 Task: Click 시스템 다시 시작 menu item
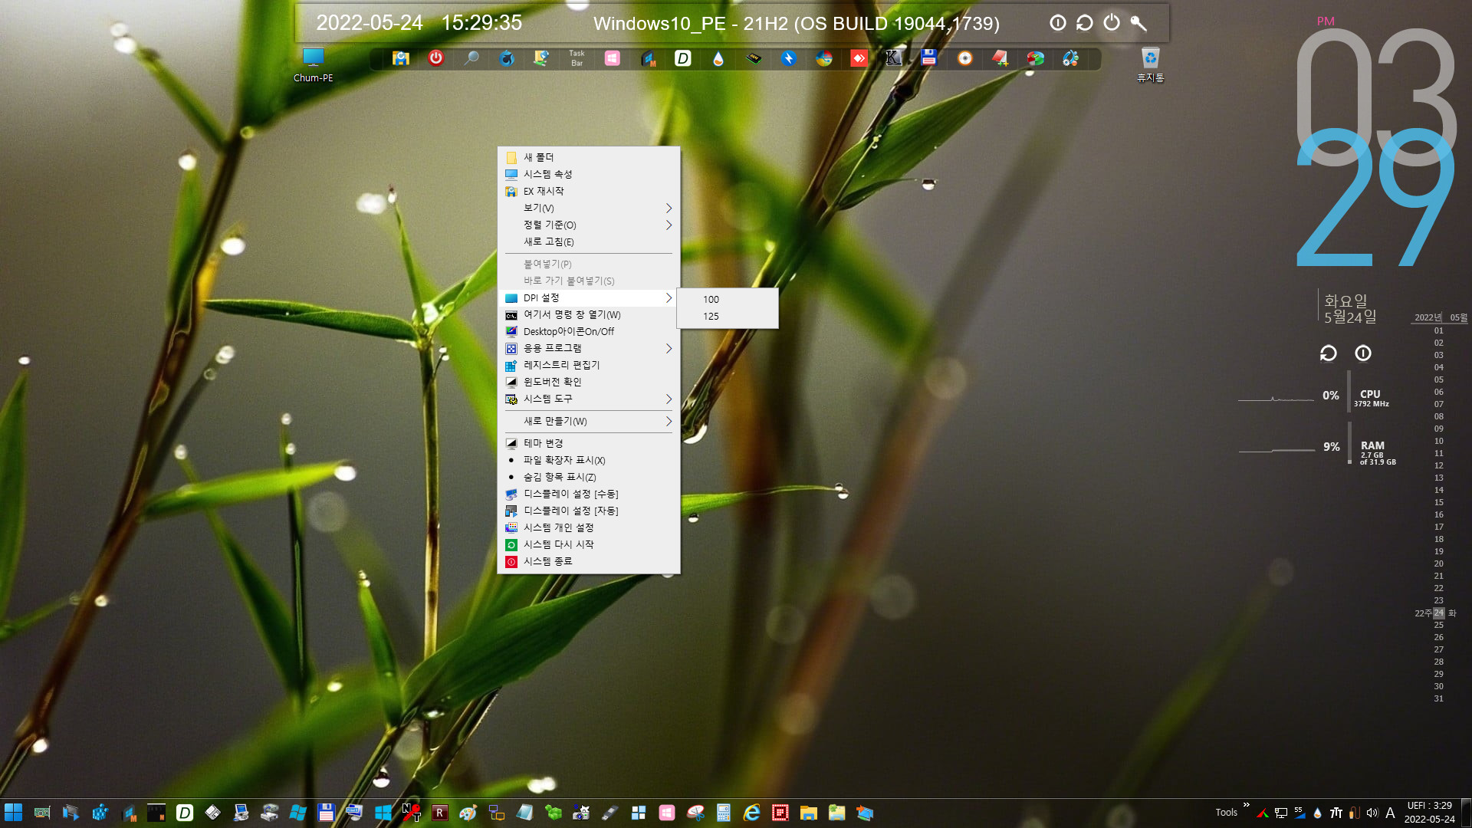tap(589, 544)
